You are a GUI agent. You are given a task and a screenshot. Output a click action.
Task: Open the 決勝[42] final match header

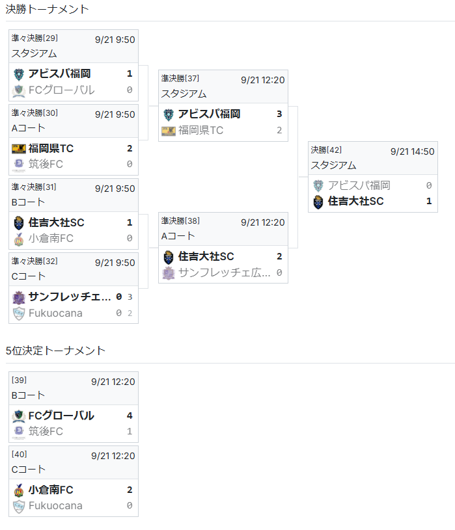pos(372,158)
